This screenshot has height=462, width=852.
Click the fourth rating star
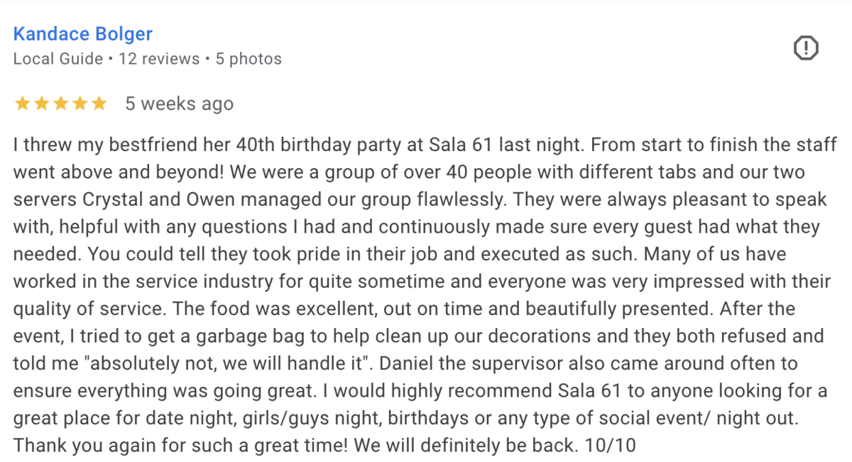click(80, 104)
